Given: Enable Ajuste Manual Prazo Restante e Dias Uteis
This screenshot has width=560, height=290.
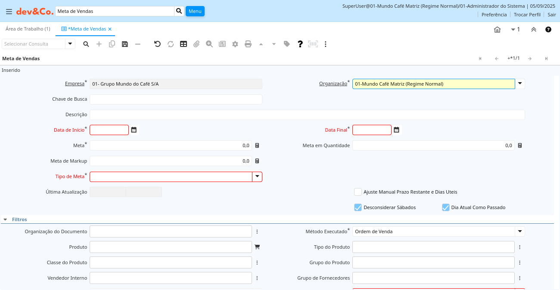Looking at the screenshot, I should point(358,192).
